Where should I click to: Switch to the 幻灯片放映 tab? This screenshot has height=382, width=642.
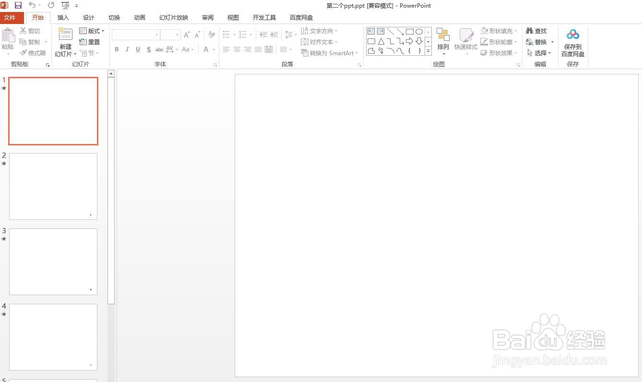[174, 18]
